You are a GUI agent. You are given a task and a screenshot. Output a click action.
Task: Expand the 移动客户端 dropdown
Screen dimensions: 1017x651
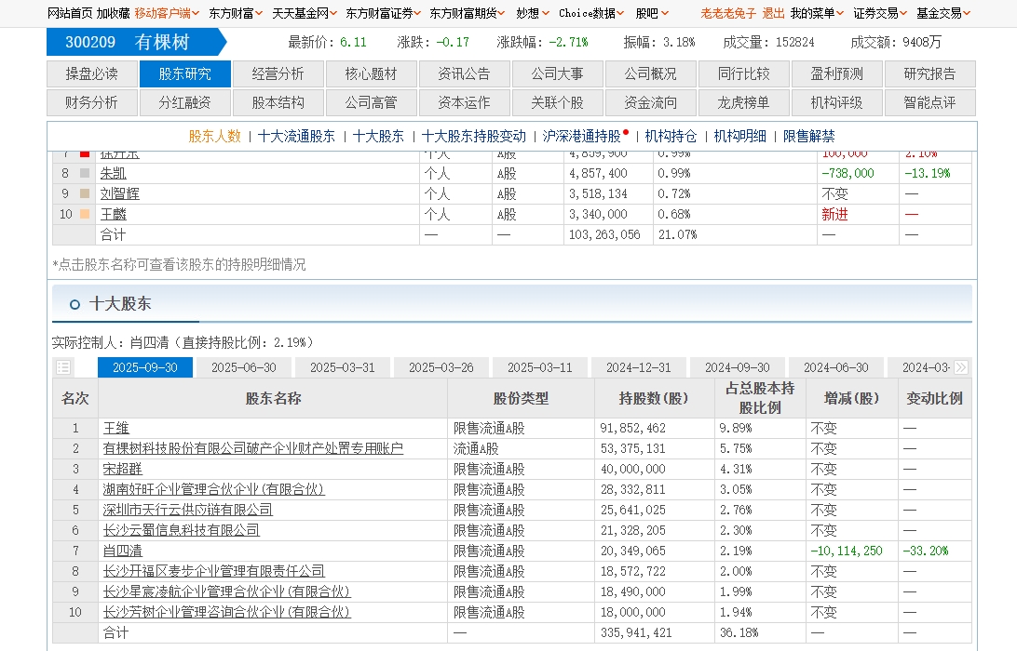click(167, 13)
